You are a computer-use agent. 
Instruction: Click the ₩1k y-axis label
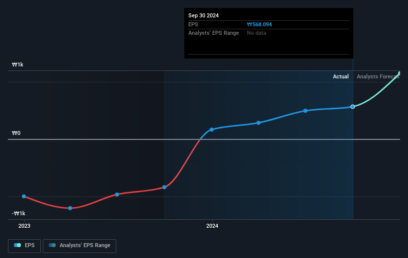coord(17,64)
